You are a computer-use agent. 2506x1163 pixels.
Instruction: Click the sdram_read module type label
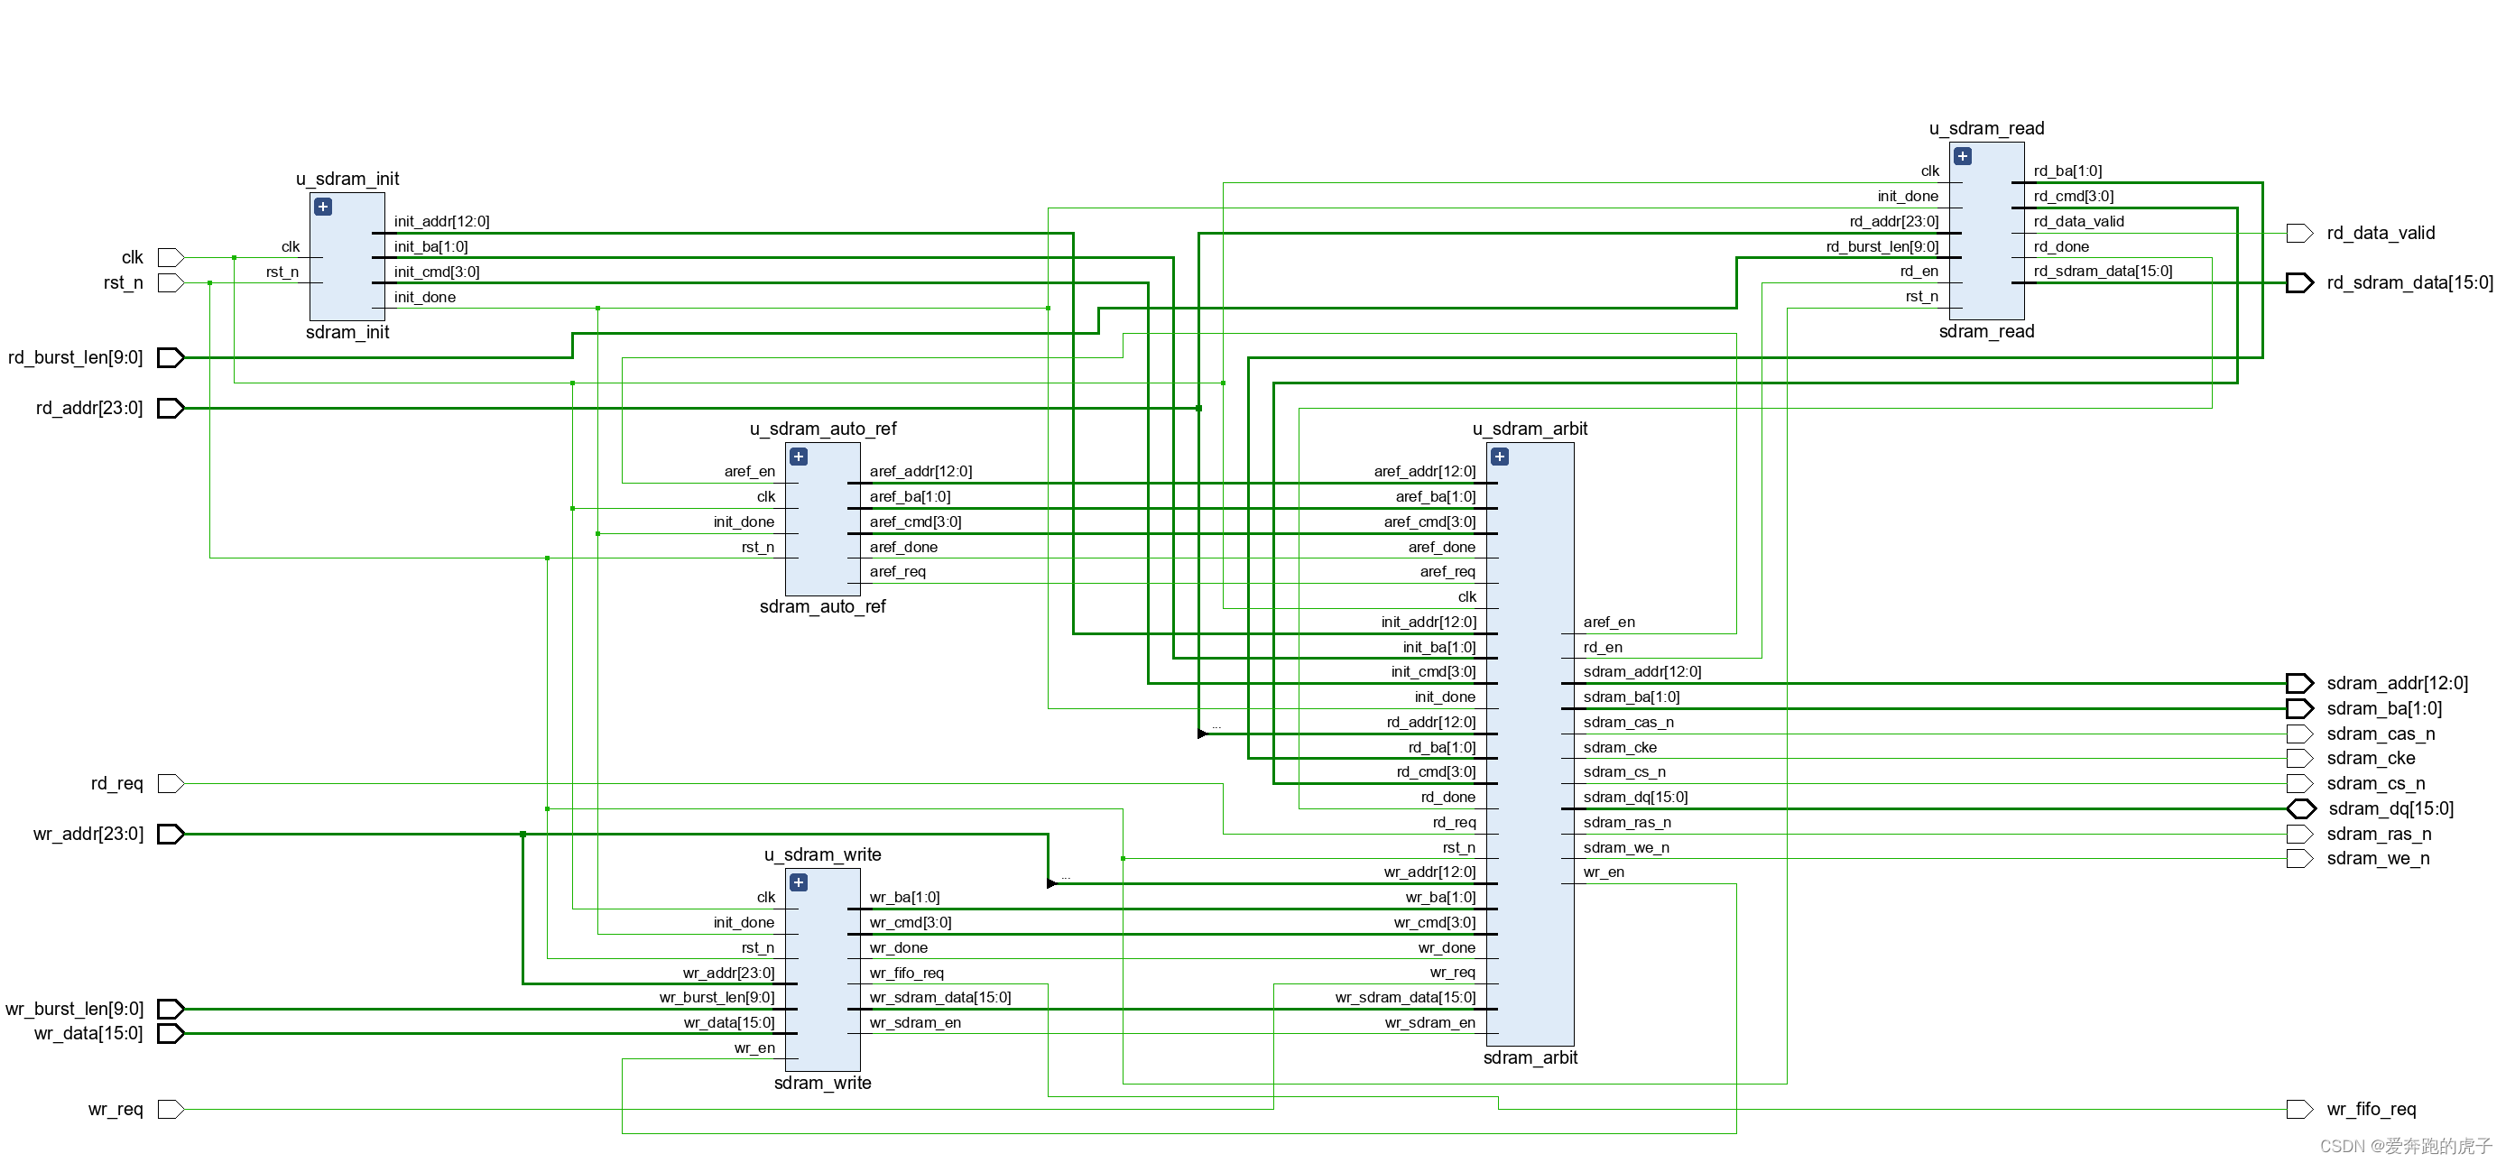[1986, 332]
